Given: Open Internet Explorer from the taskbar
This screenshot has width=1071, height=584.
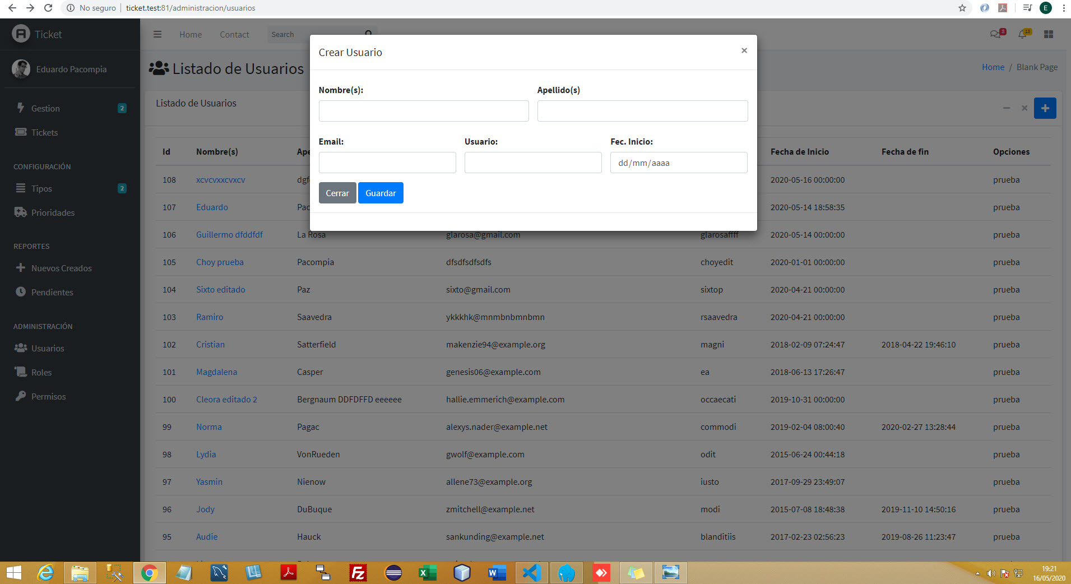Looking at the screenshot, I should pyautogui.click(x=45, y=573).
